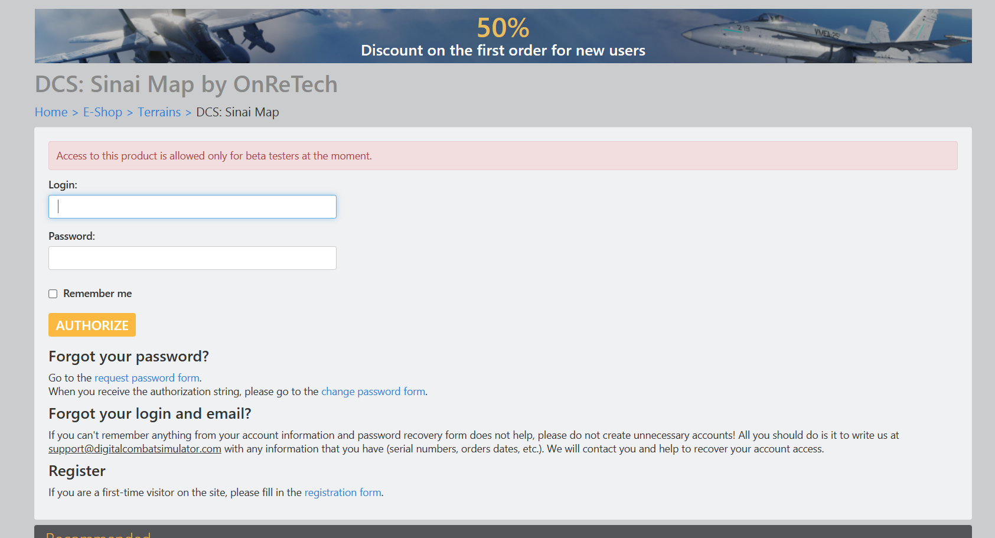Click the Password input field
This screenshot has height=538, width=995.
[193, 258]
